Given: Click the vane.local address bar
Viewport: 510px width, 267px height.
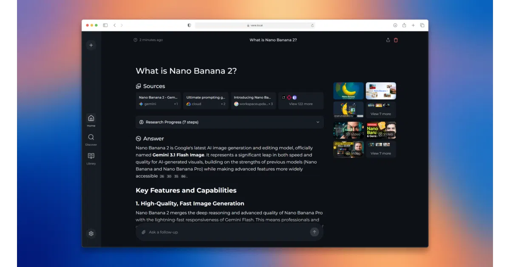Looking at the screenshot, I should point(255,25).
